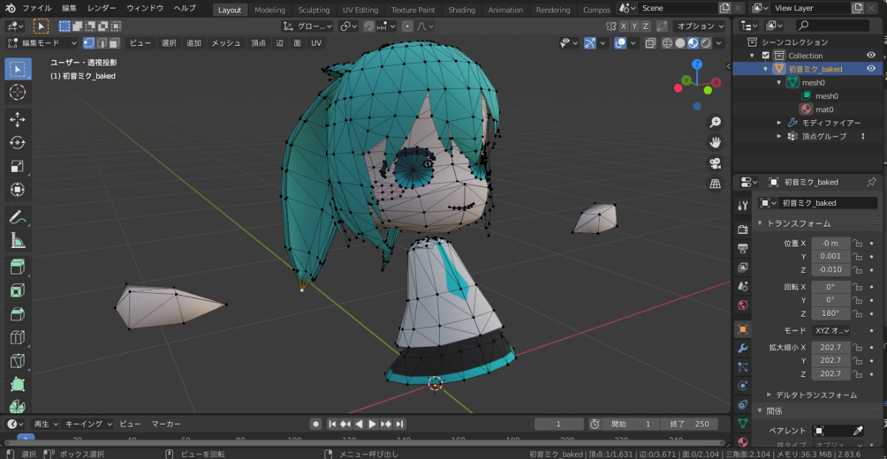The width and height of the screenshot is (887, 459).
Task: Switch to edge select mode
Action: [101, 43]
